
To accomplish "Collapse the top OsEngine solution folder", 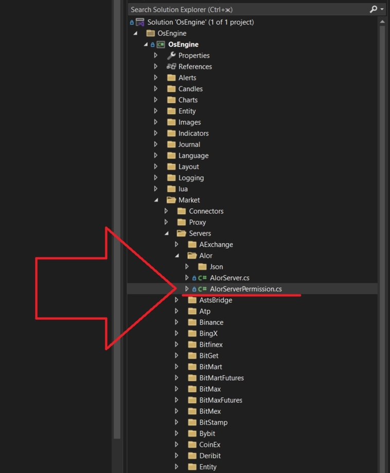I will point(135,33).
